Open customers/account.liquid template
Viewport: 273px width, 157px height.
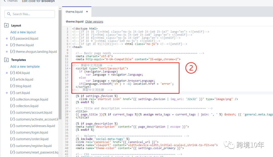point(34,113)
